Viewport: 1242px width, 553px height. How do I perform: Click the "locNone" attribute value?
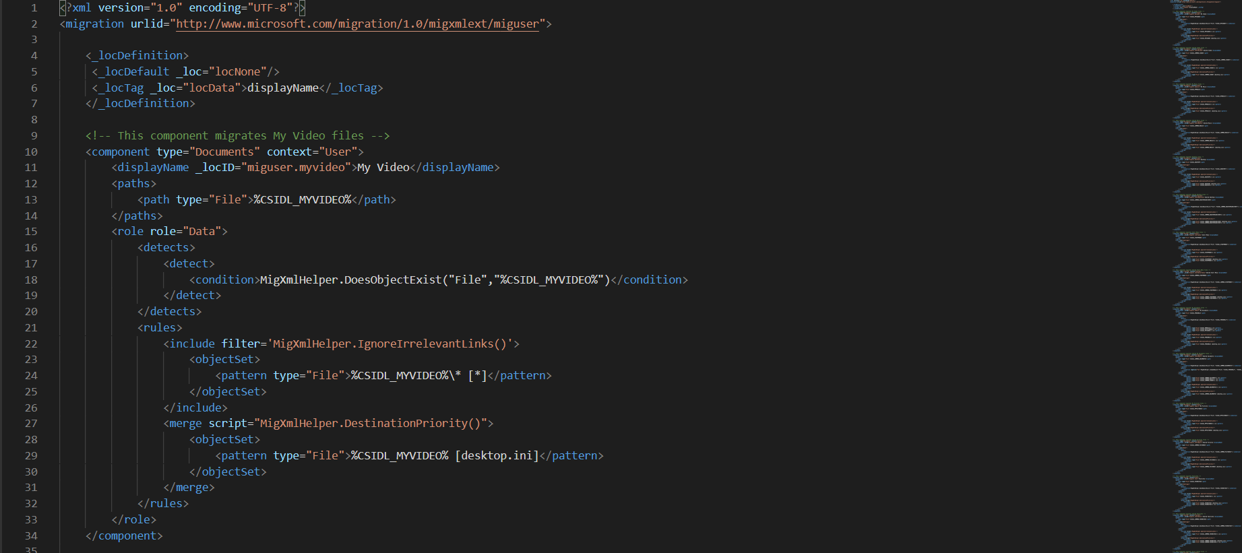[237, 72]
